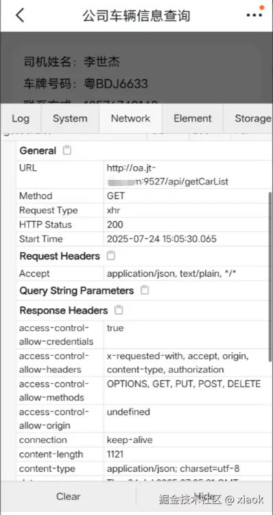Click the Hide button

(204, 496)
